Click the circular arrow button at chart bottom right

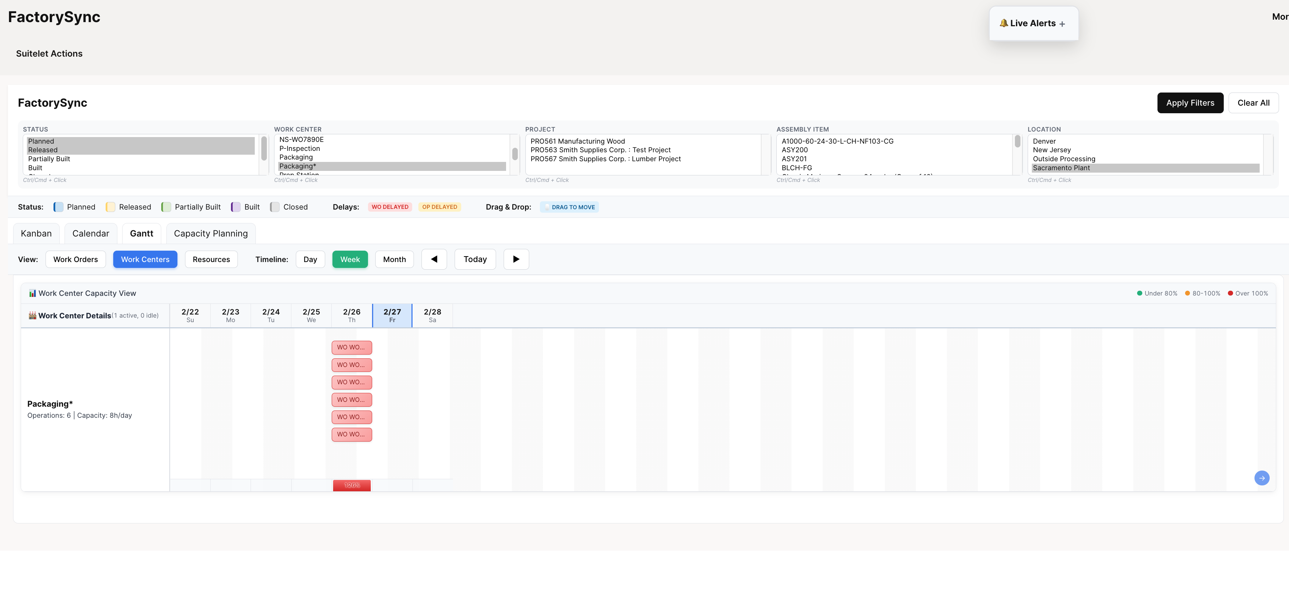[x=1262, y=478]
